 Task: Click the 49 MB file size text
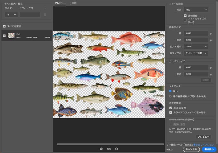pyautogui.click(x=47, y=37)
